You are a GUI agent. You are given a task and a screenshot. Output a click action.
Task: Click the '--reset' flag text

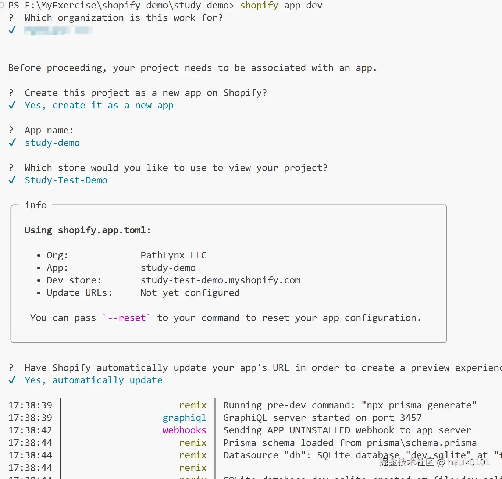126,318
